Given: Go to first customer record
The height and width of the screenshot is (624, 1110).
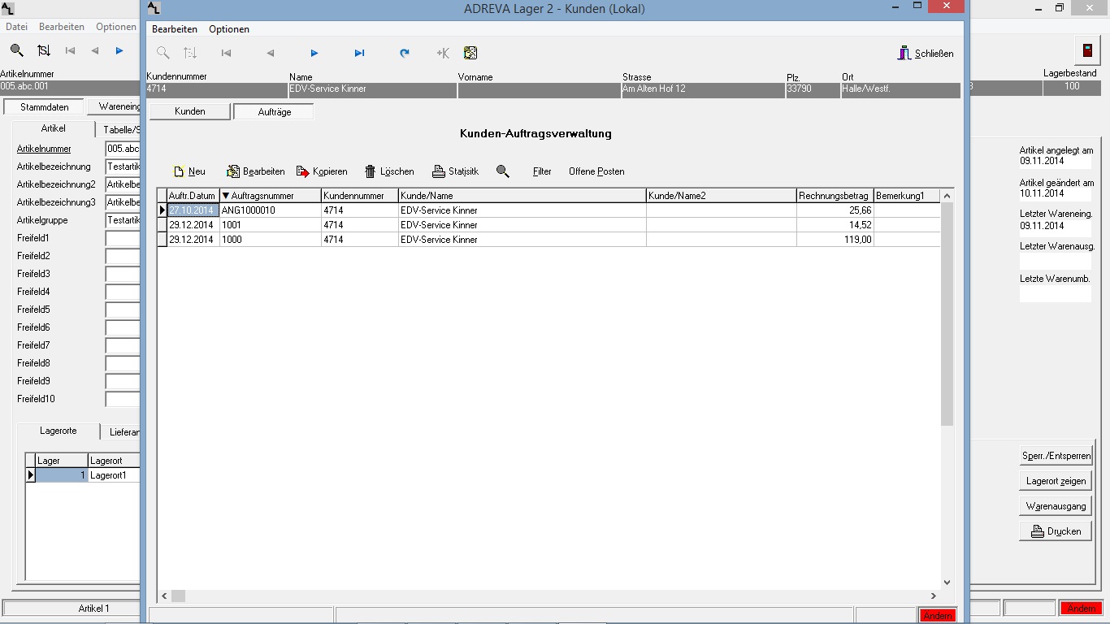Looking at the screenshot, I should pos(227,53).
